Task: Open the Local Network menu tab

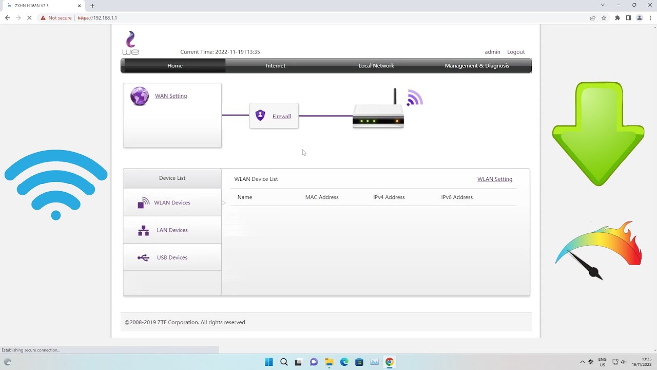Action: [x=376, y=66]
